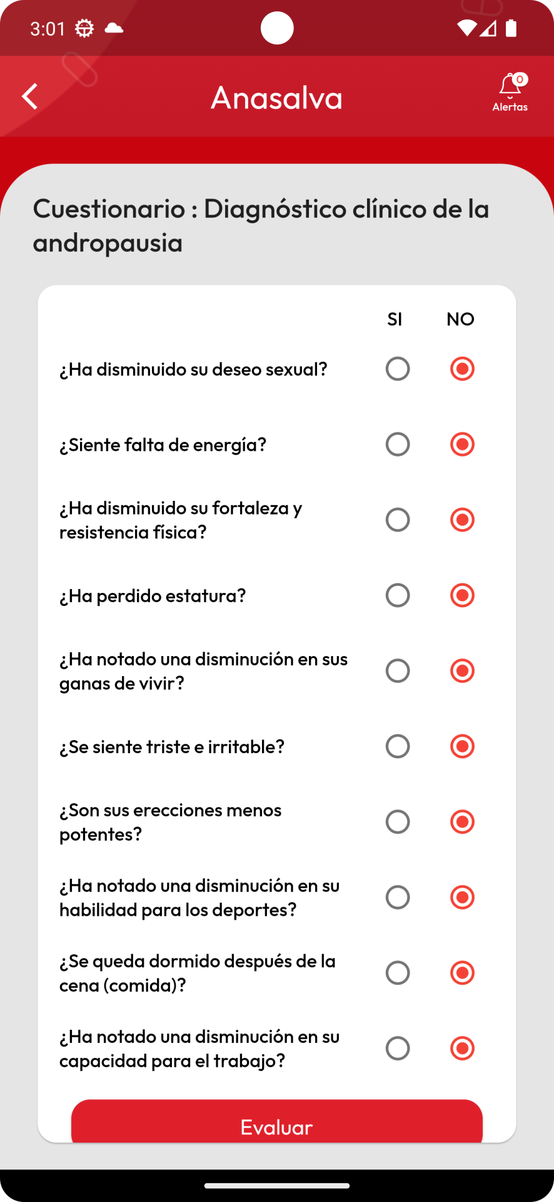
Task: Tap the Wi-Fi status icon
Action: click(x=466, y=28)
